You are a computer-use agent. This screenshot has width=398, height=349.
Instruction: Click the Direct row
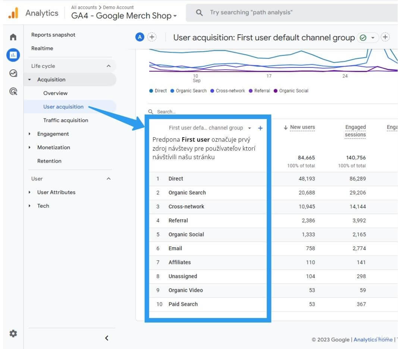[273, 179]
